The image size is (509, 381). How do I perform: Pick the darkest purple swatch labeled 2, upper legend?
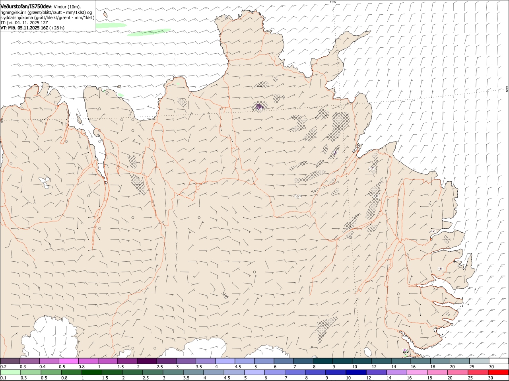[147, 361]
